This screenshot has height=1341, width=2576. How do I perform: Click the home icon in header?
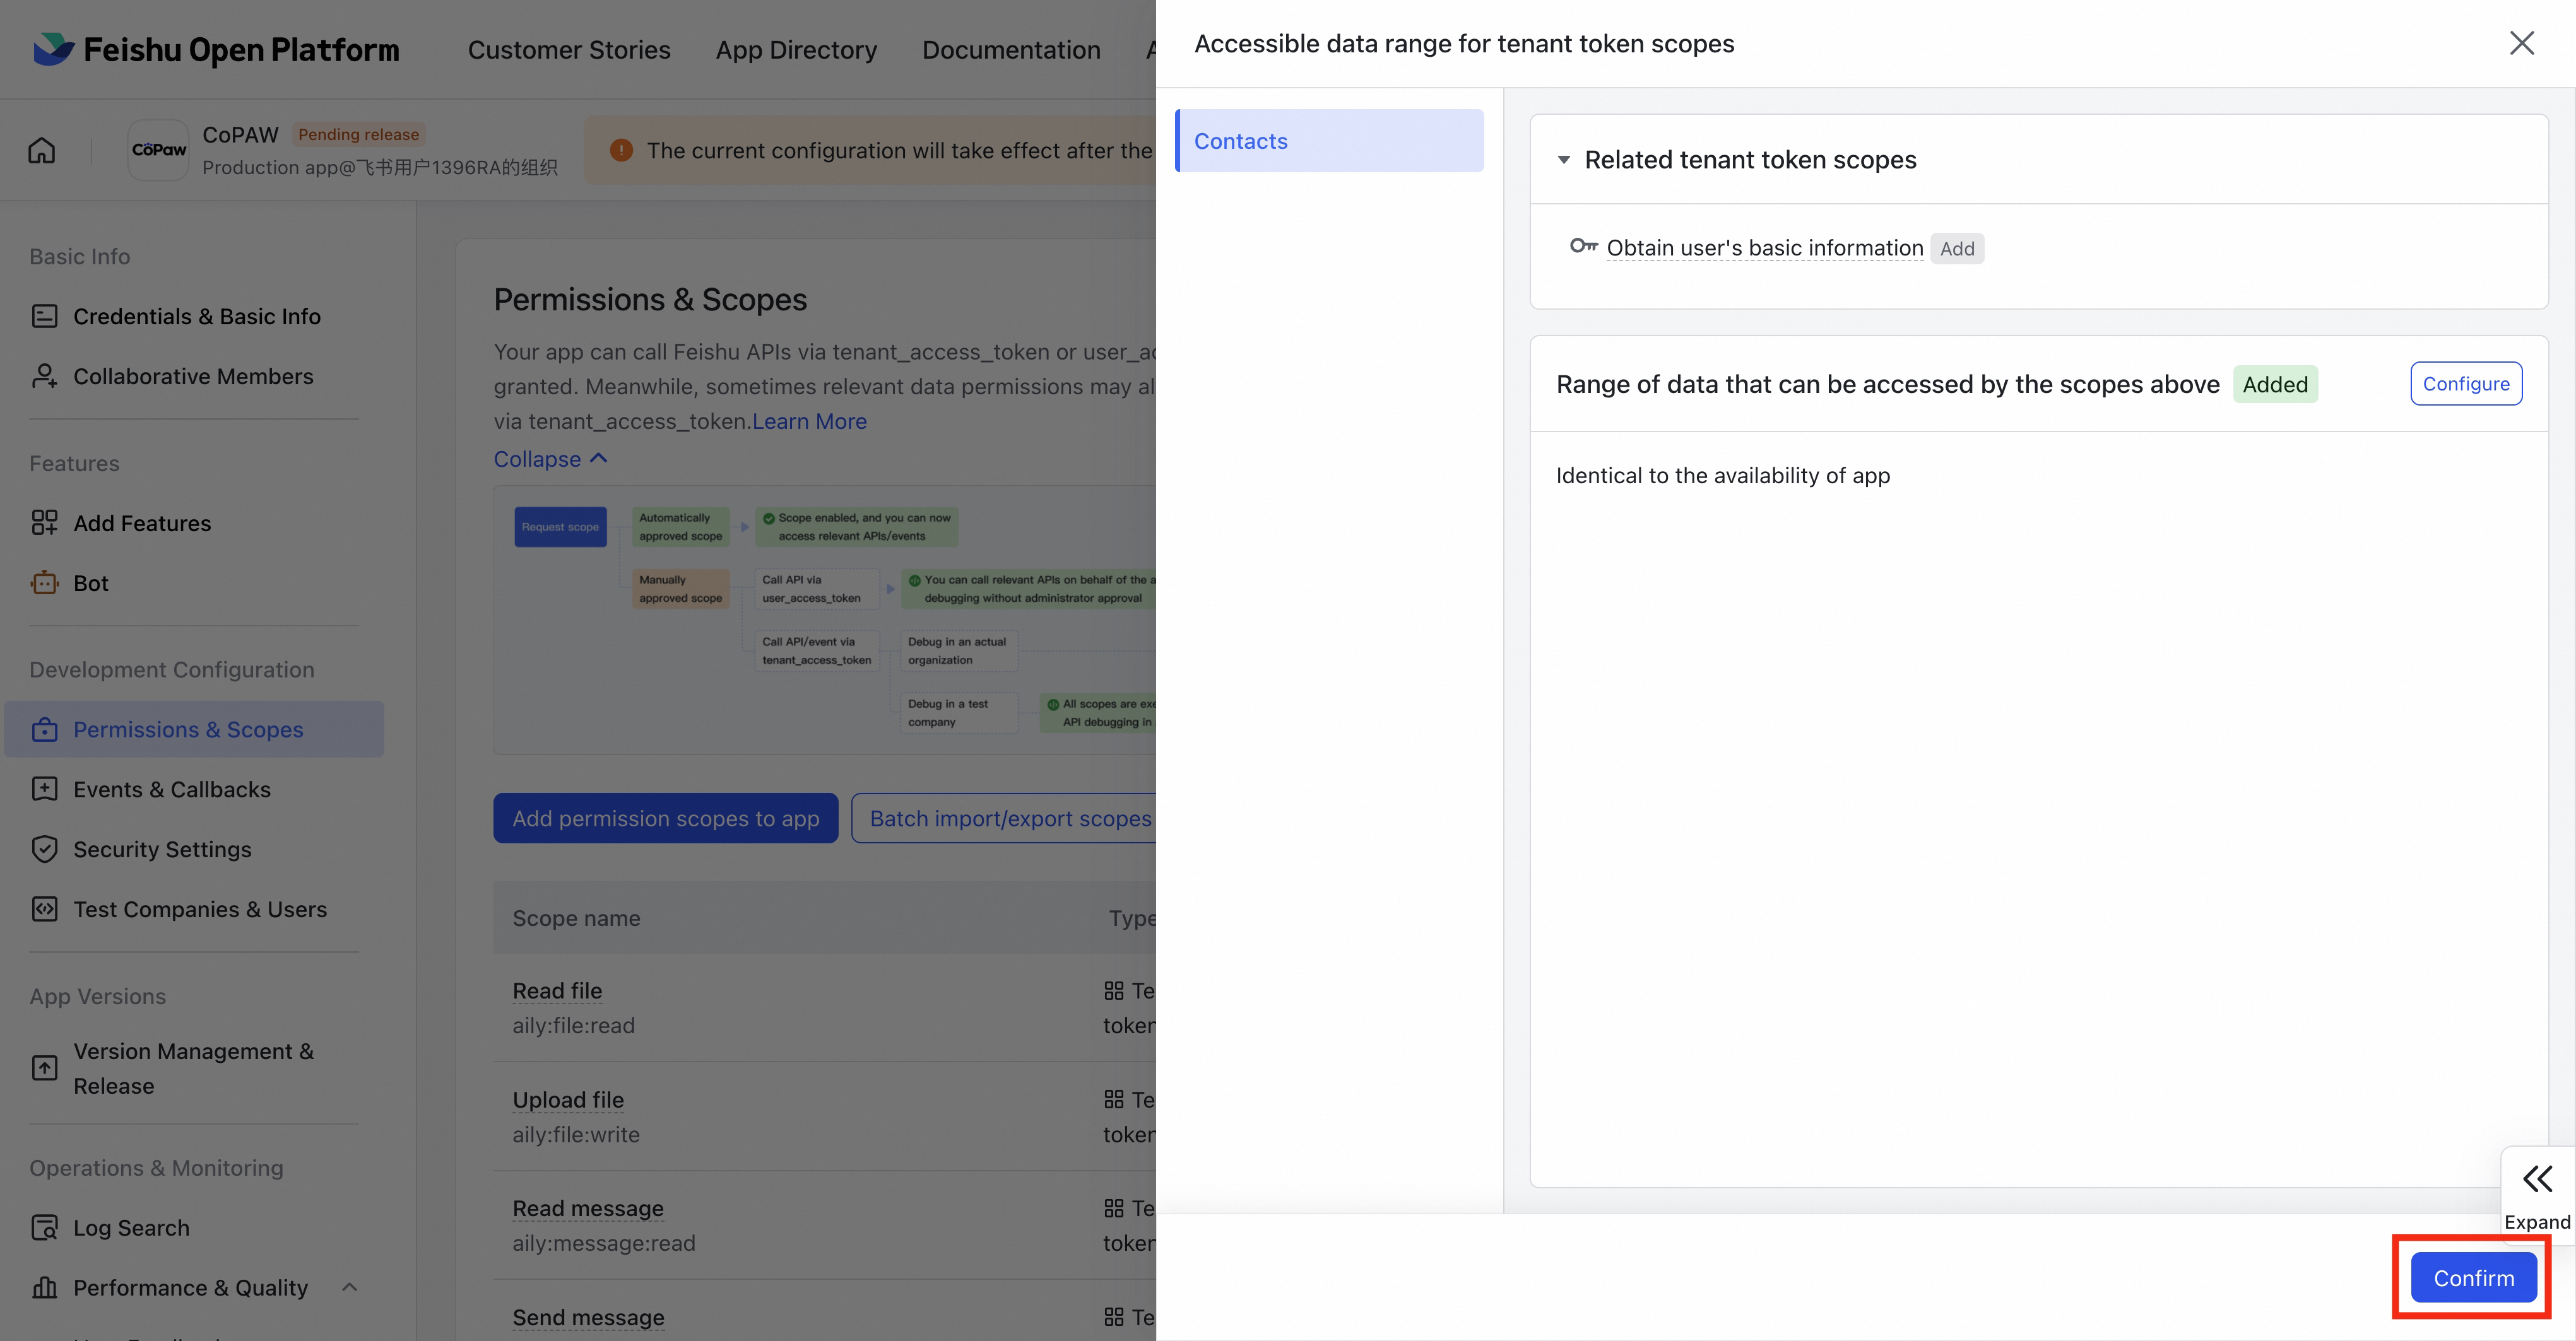coord(42,151)
